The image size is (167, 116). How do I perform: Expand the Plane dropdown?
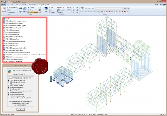click(x=31, y=10)
